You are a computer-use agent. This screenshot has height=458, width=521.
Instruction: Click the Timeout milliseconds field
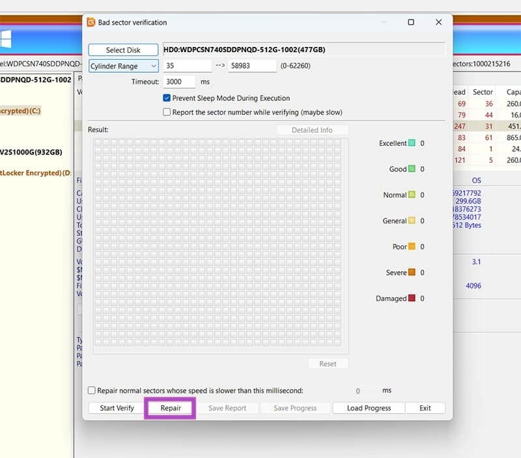pos(179,81)
